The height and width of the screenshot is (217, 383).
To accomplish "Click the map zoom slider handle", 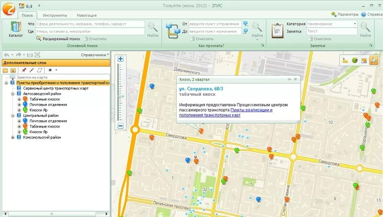I will coord(121,96).
